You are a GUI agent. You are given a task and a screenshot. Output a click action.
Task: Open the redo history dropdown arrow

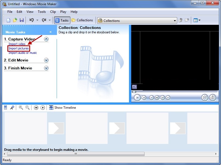pyautogui.click(x=50, y=20)
